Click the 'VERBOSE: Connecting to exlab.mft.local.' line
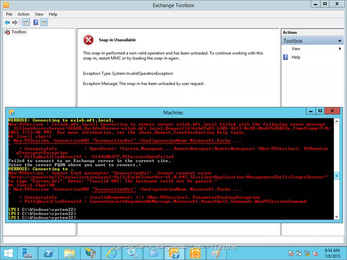Viewport: 347px width, 260px height. coord(61,120)
